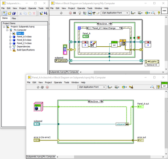The width and height of the screenshot is (168, 159).
Task: Click Abort Execution in Init.vi toolbar
Action: (x=47, y=87)
